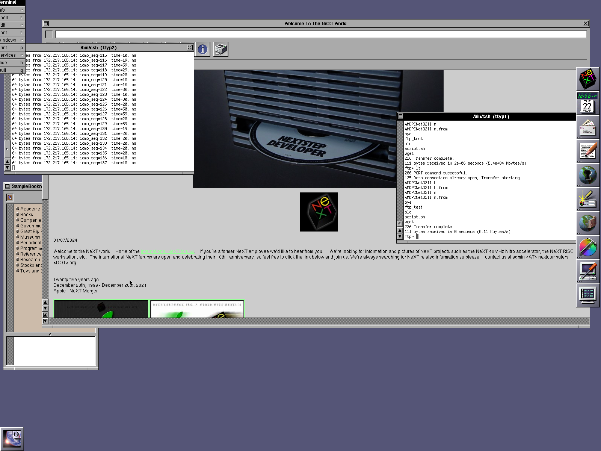This screenshot has width=601, height=451.
Task: Launch the Edit pencil-and-paper dock icon
Action: tap(587, 151)
